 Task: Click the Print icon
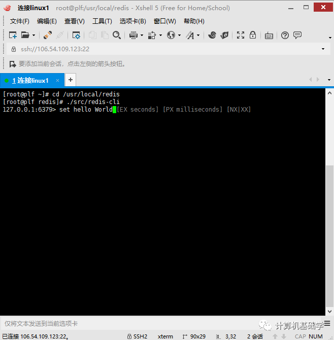coord(133,35)
